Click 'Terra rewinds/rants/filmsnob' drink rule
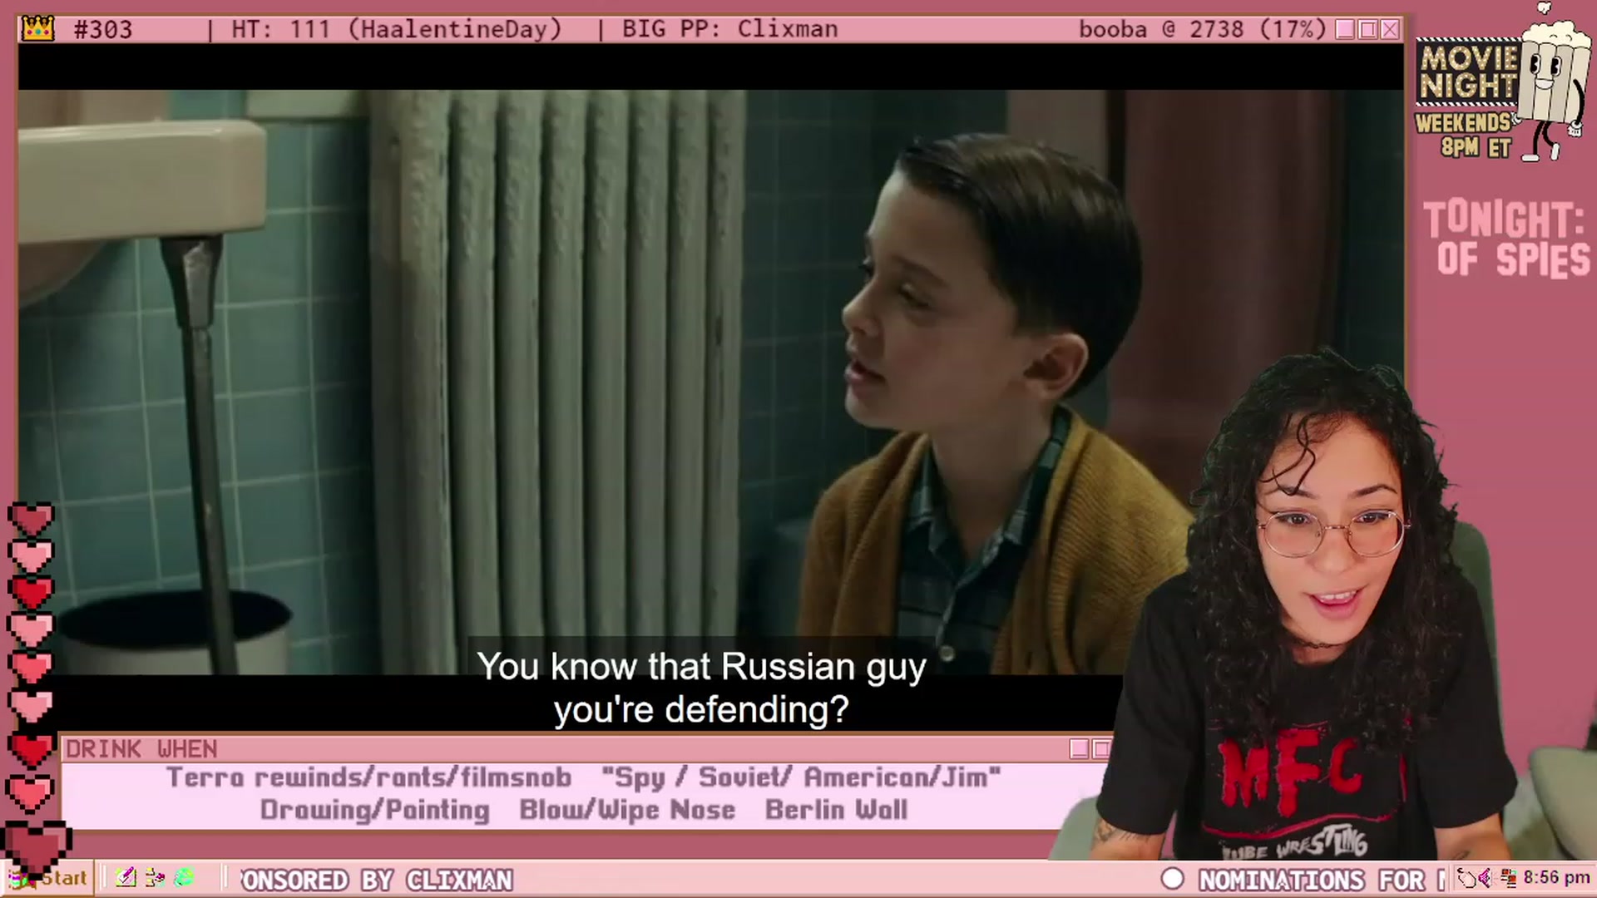This screenshot has width=1597, height=898. click(368, 777)
